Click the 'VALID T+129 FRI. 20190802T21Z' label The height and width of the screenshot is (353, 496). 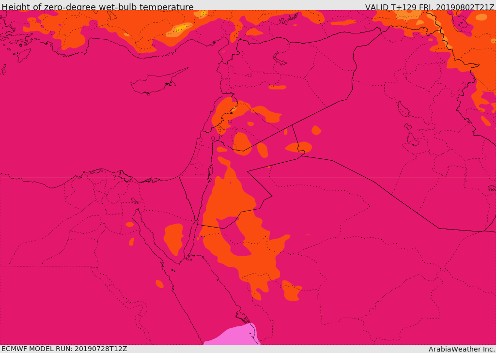429,7
